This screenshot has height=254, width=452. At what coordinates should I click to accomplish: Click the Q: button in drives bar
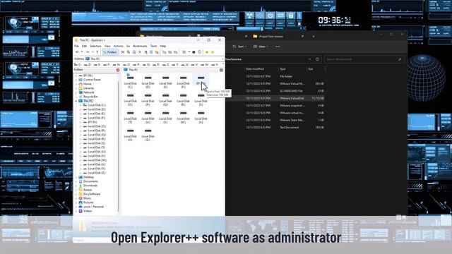pyautogui.click(x=146, y=64)
